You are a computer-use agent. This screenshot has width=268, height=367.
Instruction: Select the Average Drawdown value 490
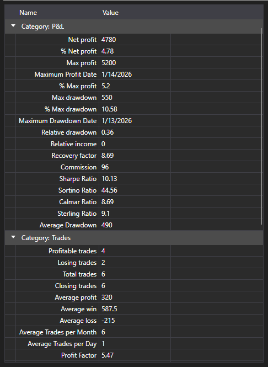tap(106, 225)
